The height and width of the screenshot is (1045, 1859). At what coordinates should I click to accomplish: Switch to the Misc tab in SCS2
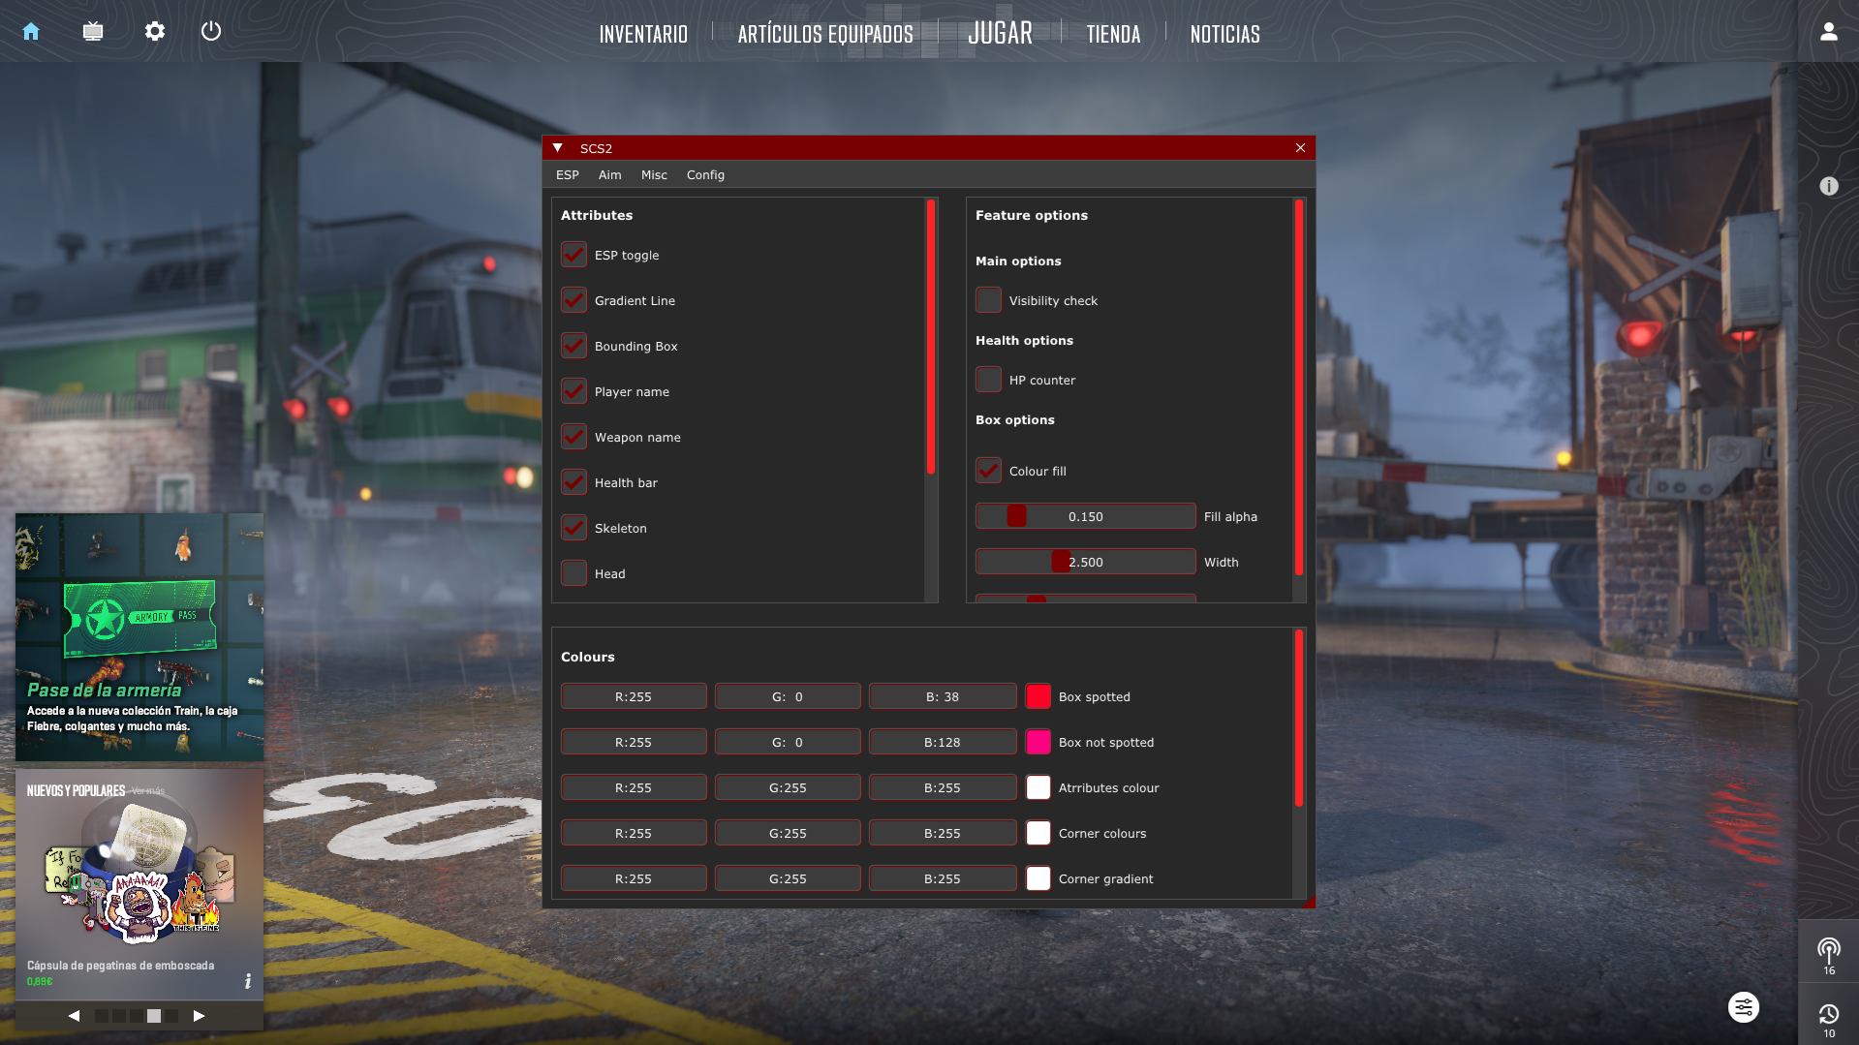coord(654,175)
